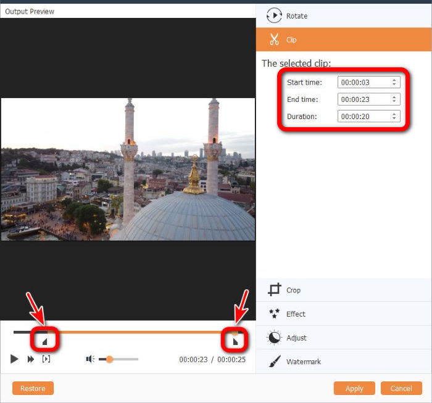The image size is (432, 403).
Task: Decrease Duration with down arrow
Action: (394, 118)
